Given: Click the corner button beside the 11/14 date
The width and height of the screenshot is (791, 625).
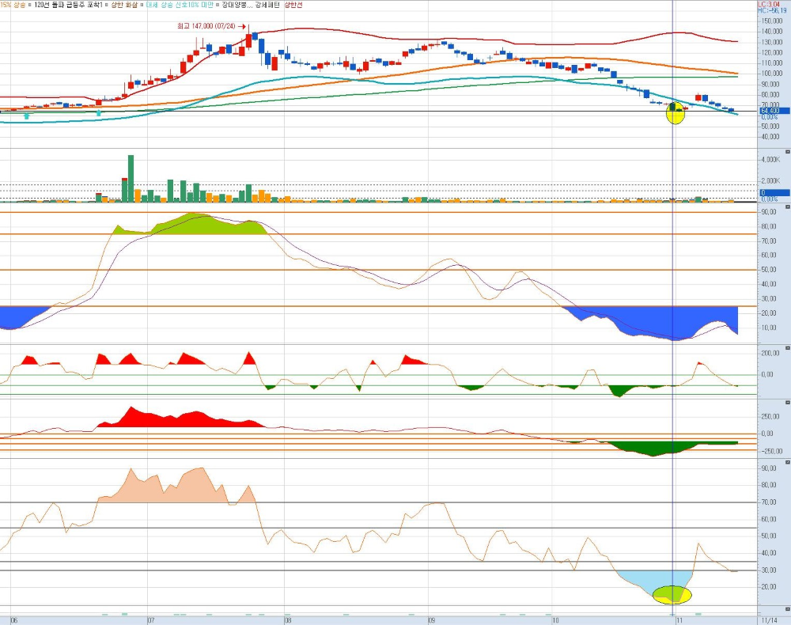Looking at the screenshot, I should point(788,609).
